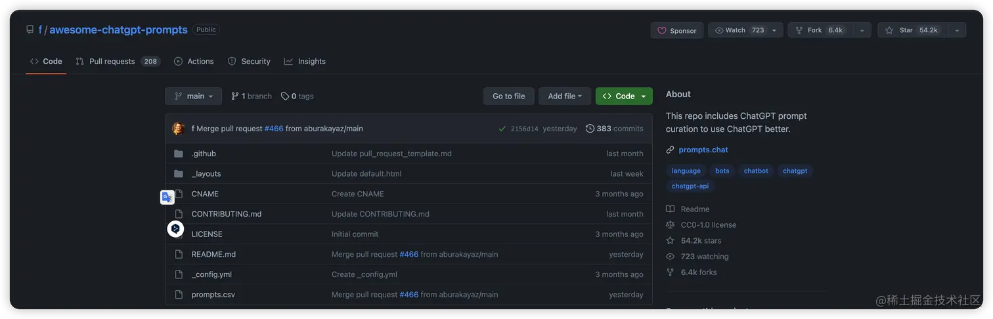Open commit 'Update pull_request_template.md'
This screenshot has height=319, width=993.
click(391, 154)
